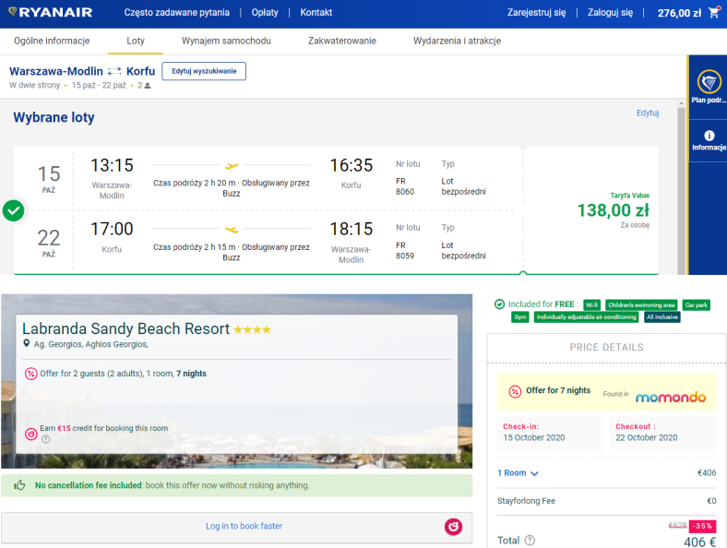Screen dimensions: 727x548
Task: Click the pink reward icon on login bar
Action: point(453,527)
